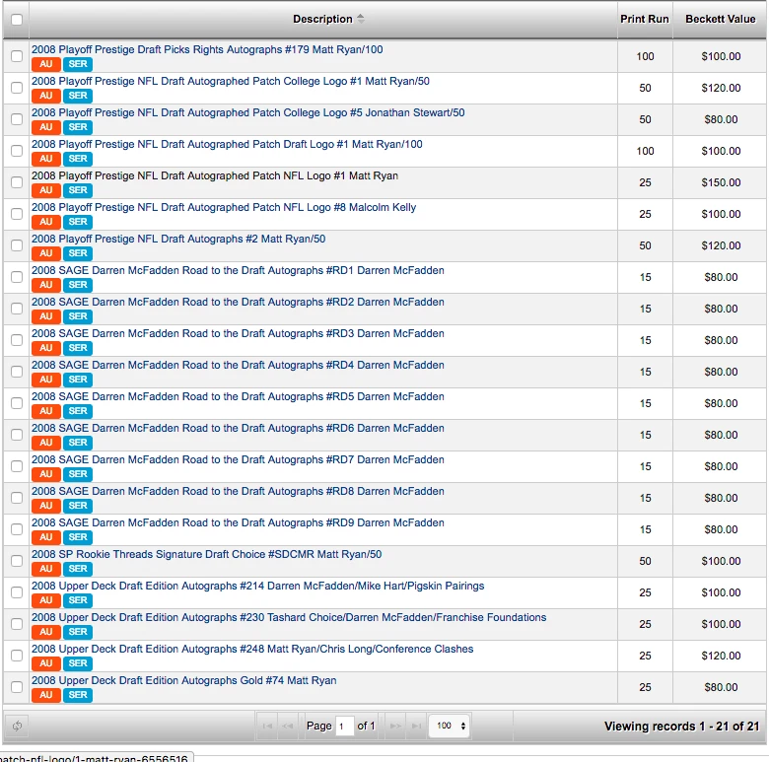
Task: Click SER badge on Draft Picks Rights Autographs #179 row
Action: pyautogui.click(x=78, y=64)
